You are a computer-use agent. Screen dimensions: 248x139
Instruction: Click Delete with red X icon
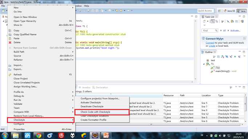(x=41, y=42)
